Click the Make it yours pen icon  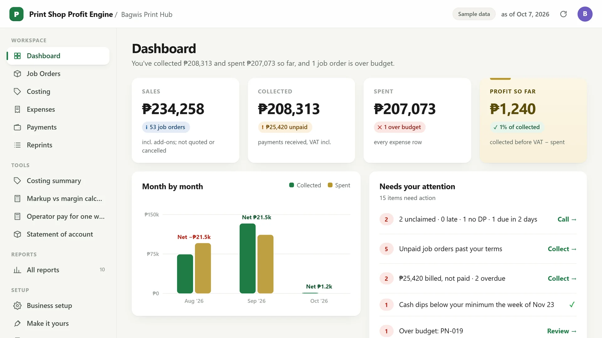18,323
